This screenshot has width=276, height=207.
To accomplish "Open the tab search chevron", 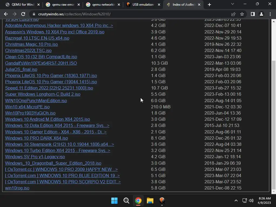I will [x=233, y=4].
